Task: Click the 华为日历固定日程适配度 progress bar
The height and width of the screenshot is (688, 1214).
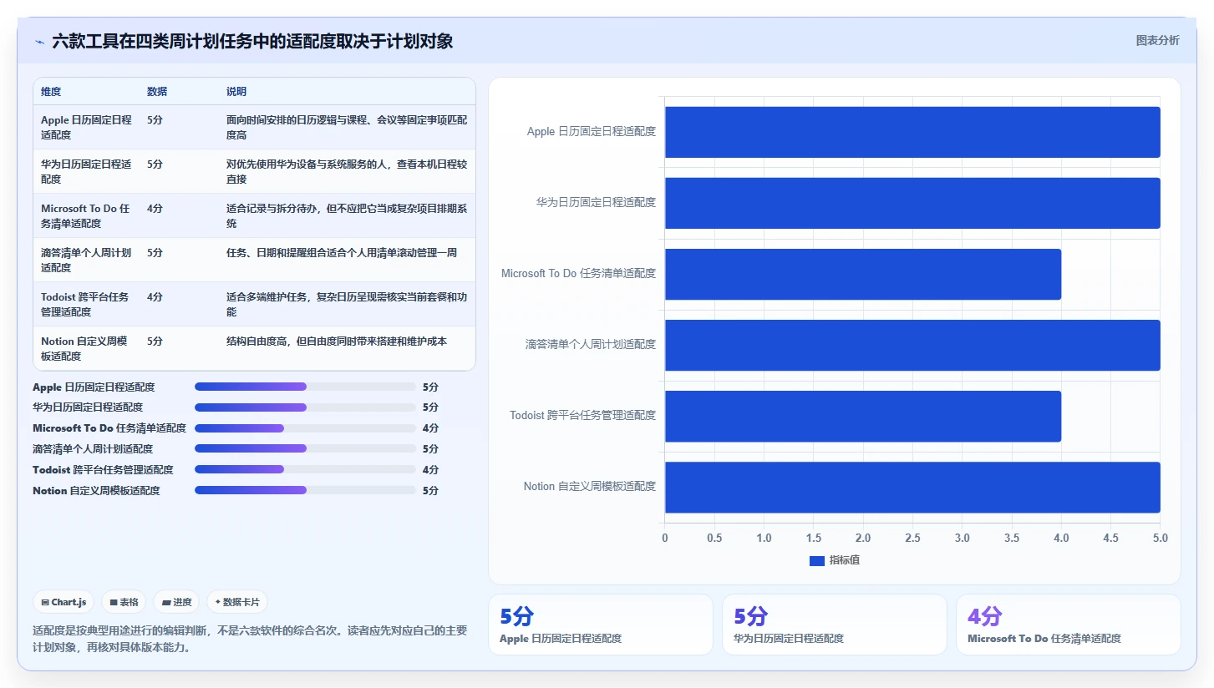Action: (305, 407)
